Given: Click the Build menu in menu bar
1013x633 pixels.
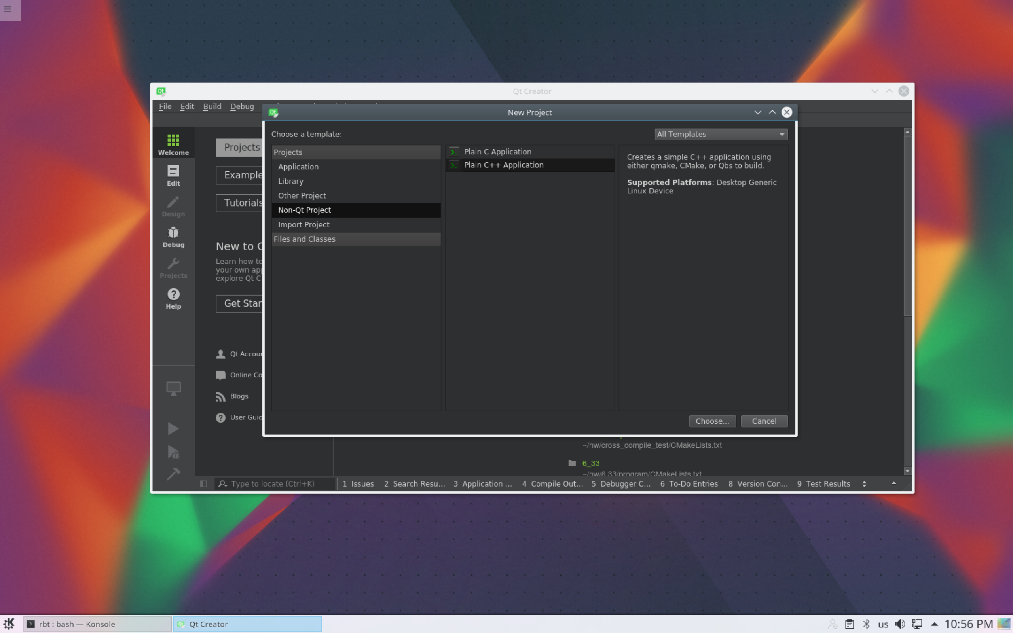Looking at the screenshot, I should (x=211, y=106).
